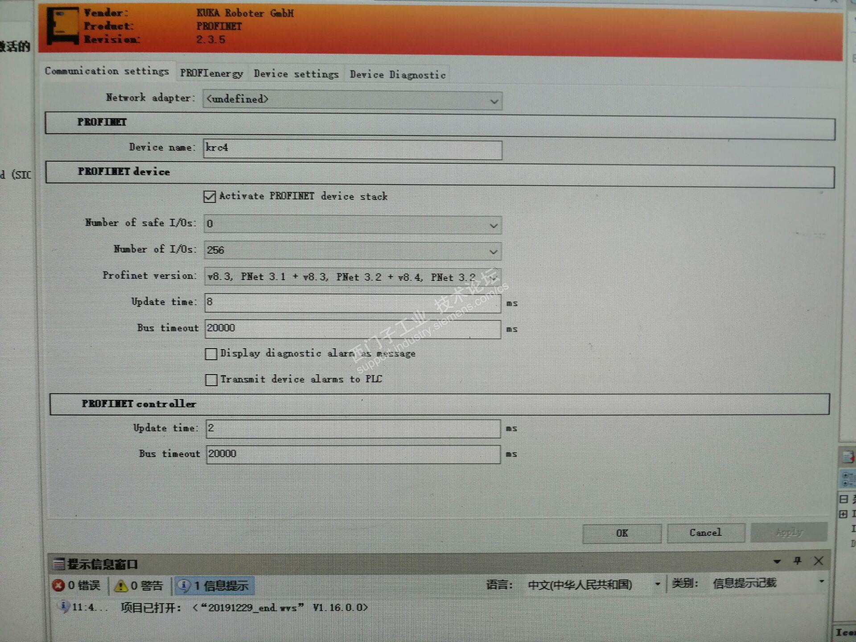856x642 pixels.
Task: Click the yellow warning icon filter
Action: coord(120,586)
